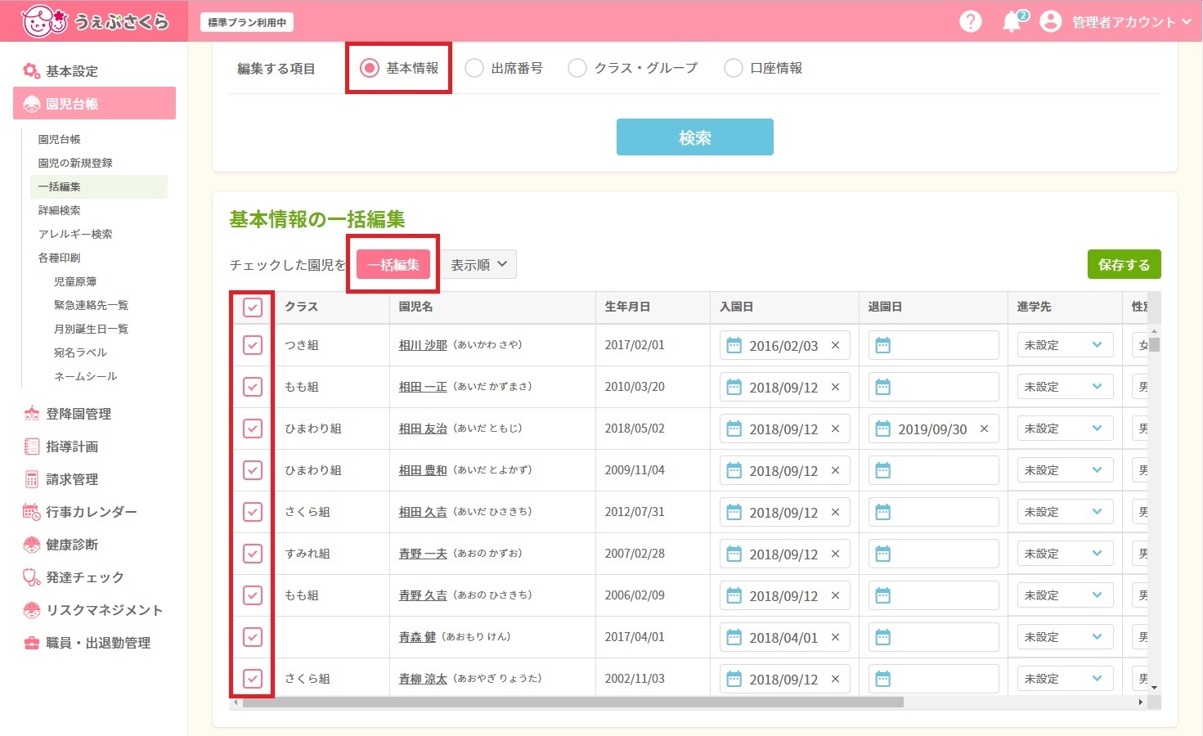
Task: Click the うぇぶさくら logo
Action: tap(95, 21)
